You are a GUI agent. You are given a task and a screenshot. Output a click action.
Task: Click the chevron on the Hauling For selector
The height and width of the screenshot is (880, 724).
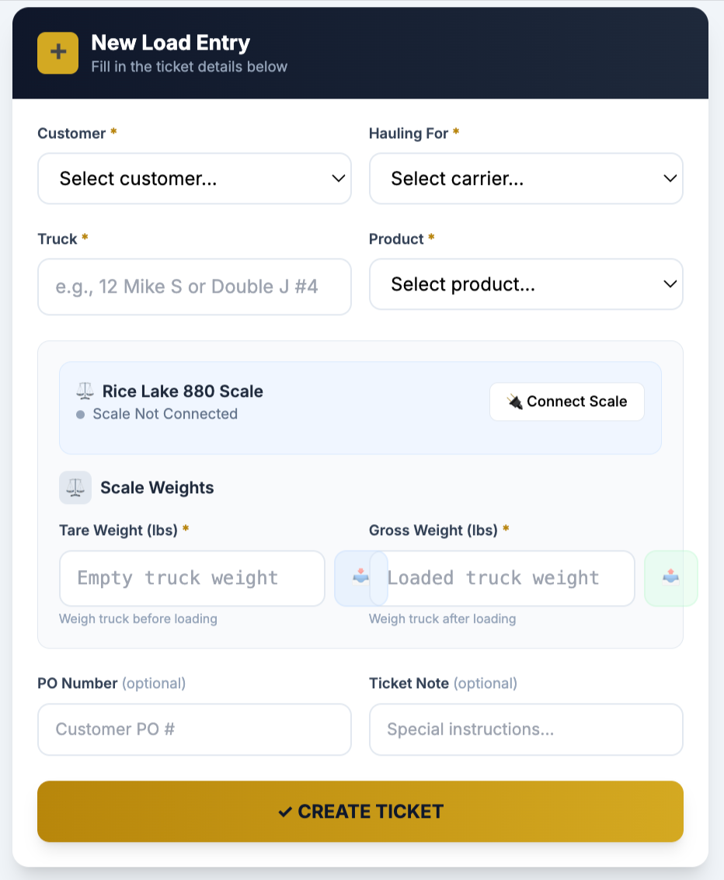tap(669, 178)
